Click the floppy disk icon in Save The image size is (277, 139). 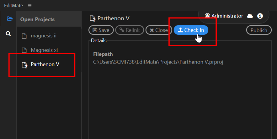click(x=95, y=30)
